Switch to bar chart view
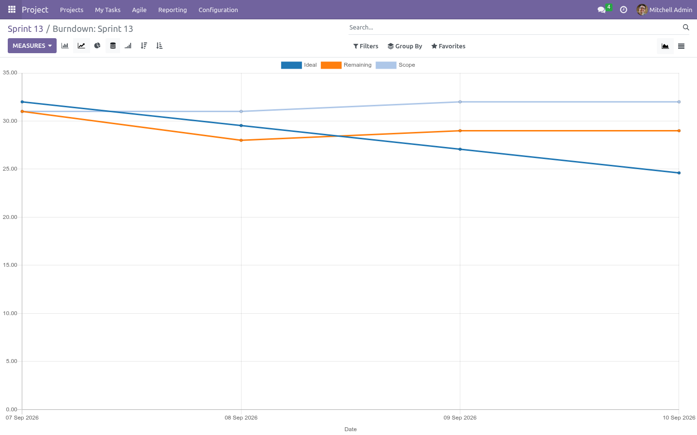 click(x=65, y=46)
